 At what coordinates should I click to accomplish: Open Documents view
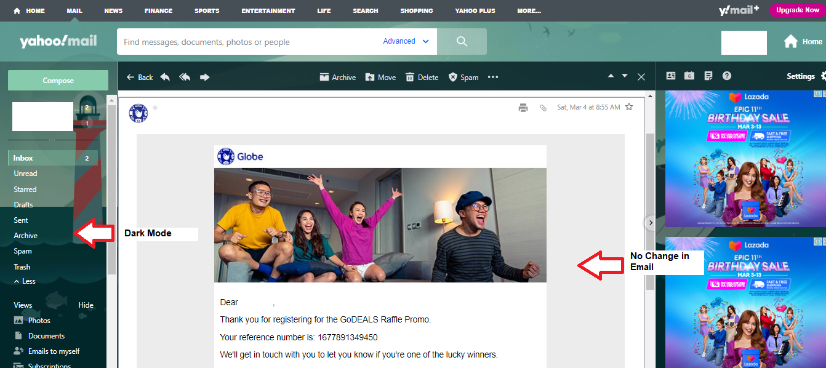[39, 336]
